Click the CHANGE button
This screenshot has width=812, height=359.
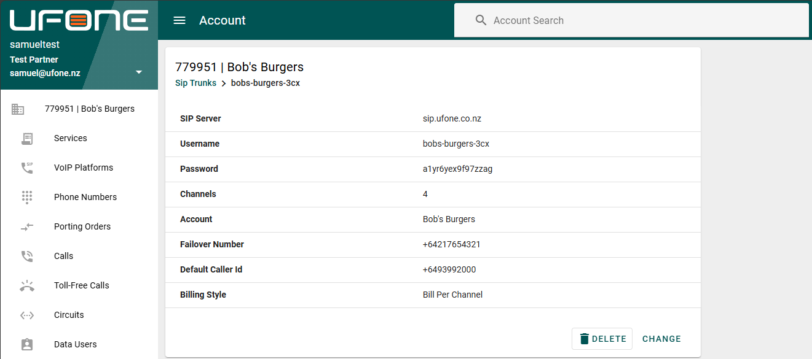coord(661,339)
